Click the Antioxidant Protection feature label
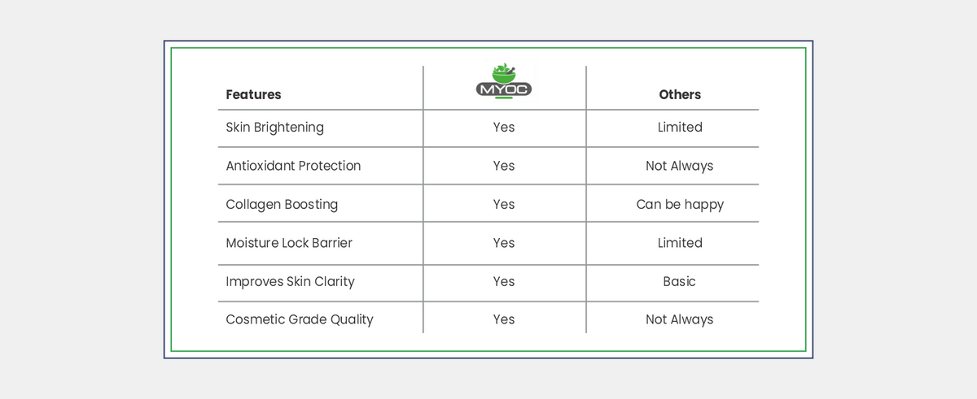This screenshot has width=977, height=399. point(293,166)
